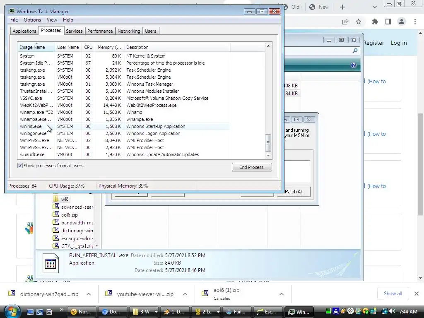424x318 pixels.
Task: Switch to the Services tab
Action: 74,31
